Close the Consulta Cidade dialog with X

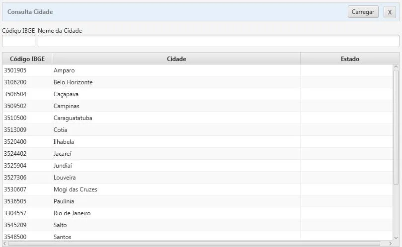click(390, 12)
